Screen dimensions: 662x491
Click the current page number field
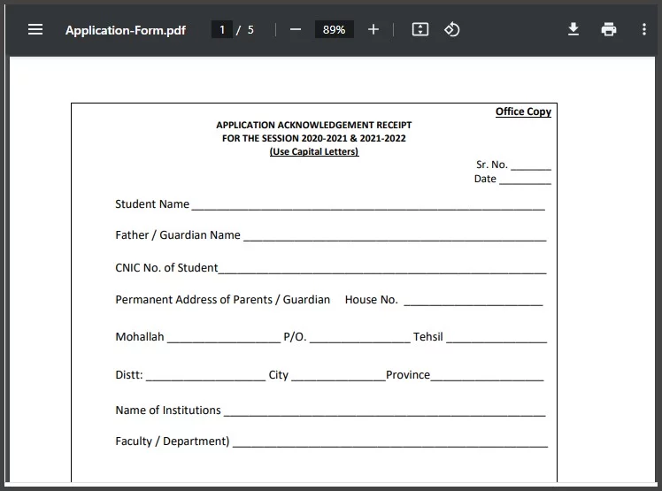point(222,29)
